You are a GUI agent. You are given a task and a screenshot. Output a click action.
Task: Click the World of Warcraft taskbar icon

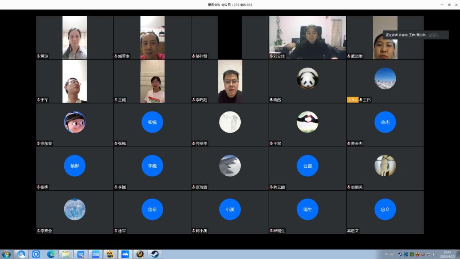tap(140, 254)
